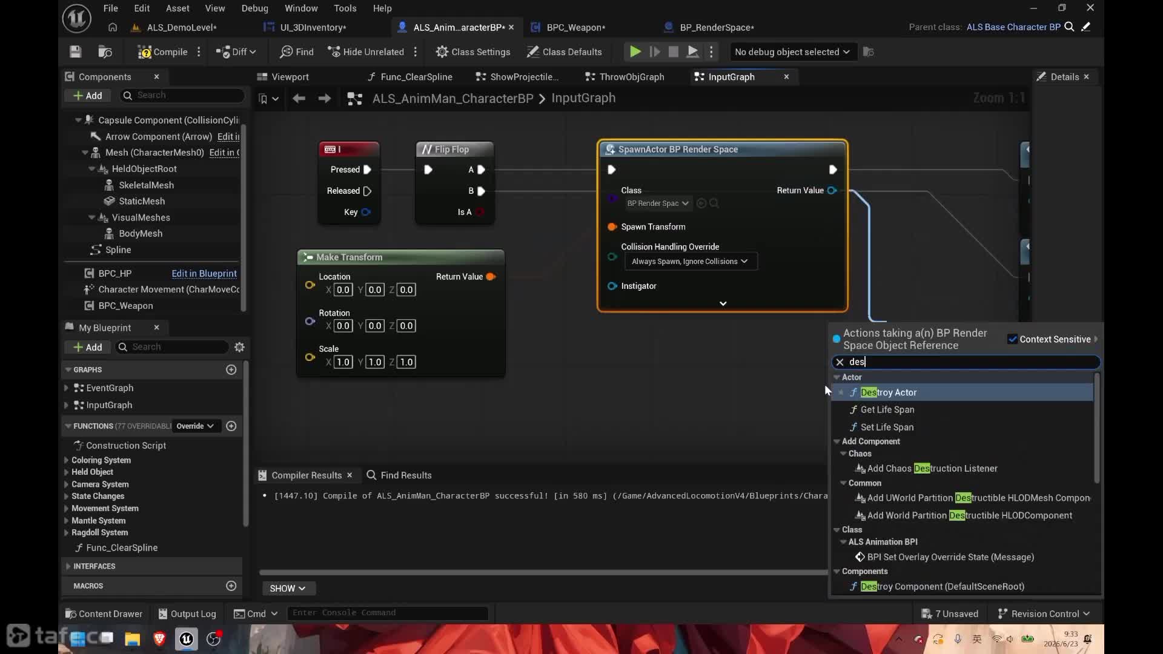Image resolution: width=1163 pixels, height=654 pixels.
Task: Add a new function with plus icon
Action: [x=231, y=426]
